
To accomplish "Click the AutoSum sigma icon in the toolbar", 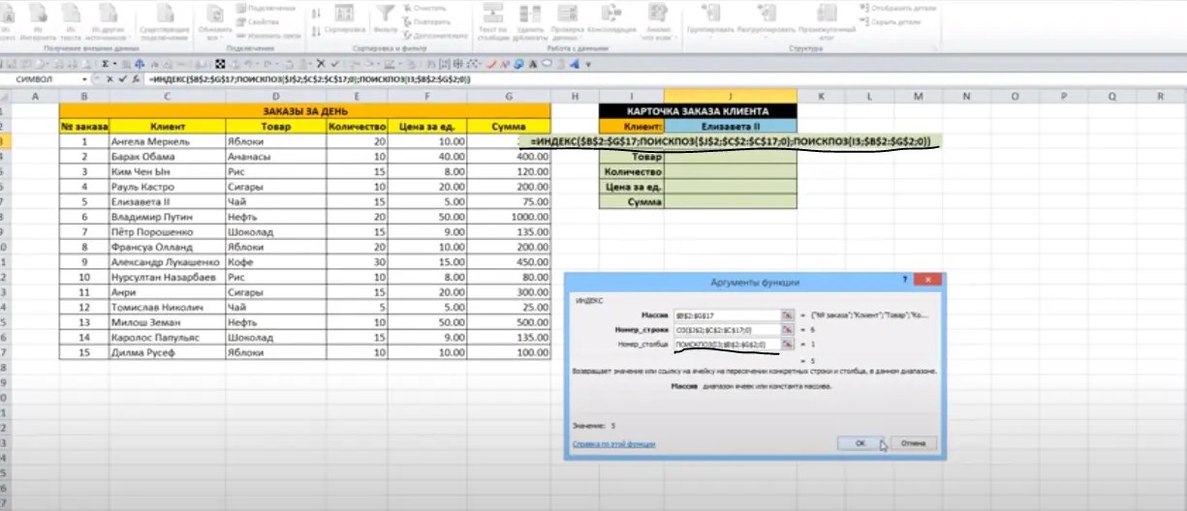I will tap(104, 65).
